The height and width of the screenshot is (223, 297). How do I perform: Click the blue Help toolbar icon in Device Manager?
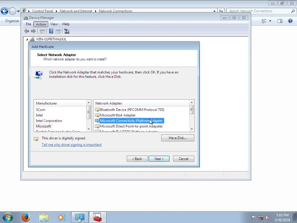pos(51,31)
